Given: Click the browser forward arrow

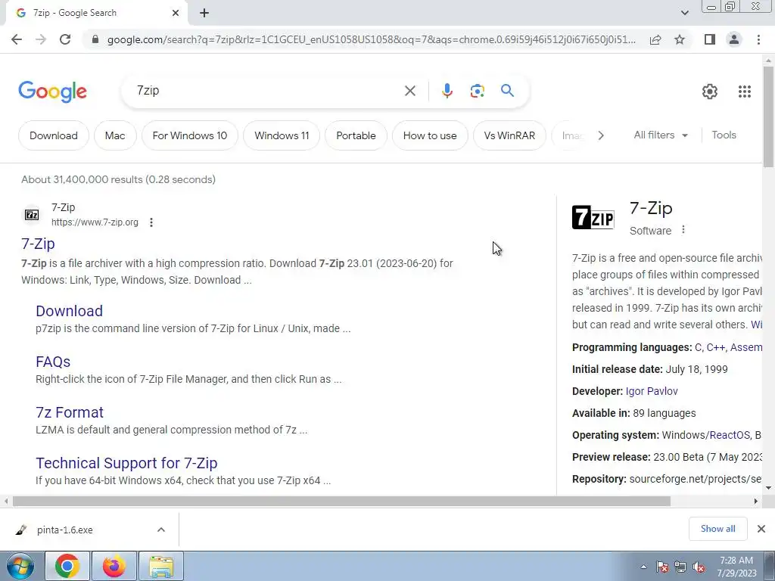Looking at the screenshot, I should point(41,39).
